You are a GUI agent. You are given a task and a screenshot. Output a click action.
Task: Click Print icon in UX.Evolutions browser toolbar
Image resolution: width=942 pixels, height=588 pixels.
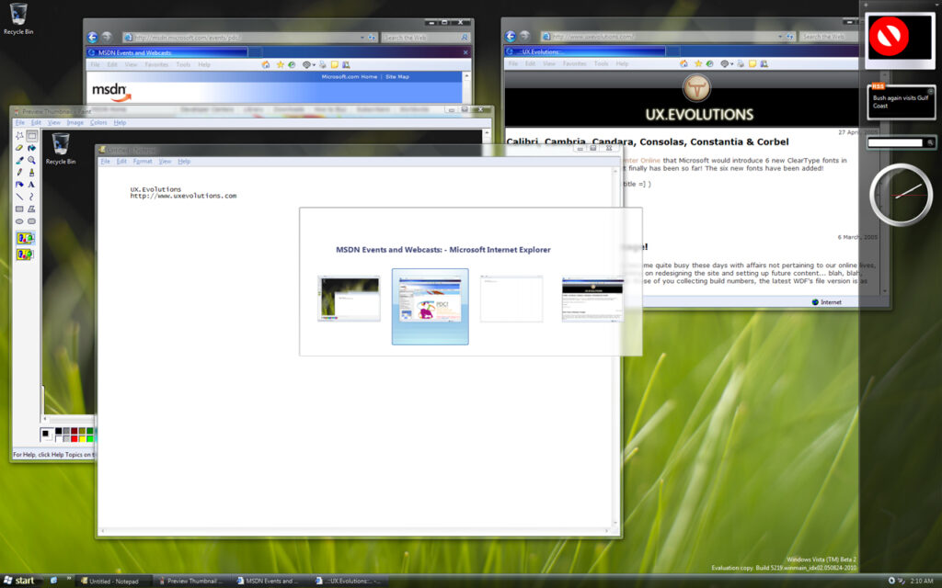coord(741,63)
